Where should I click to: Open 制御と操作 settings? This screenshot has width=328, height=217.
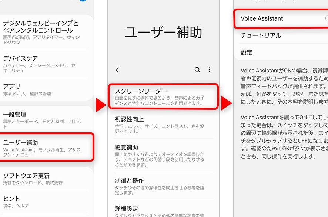(x=163, y=186)
